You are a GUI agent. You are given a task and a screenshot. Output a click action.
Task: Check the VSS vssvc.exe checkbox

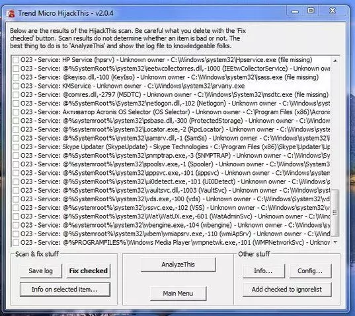pyautogui.click(x=16, y=208)
